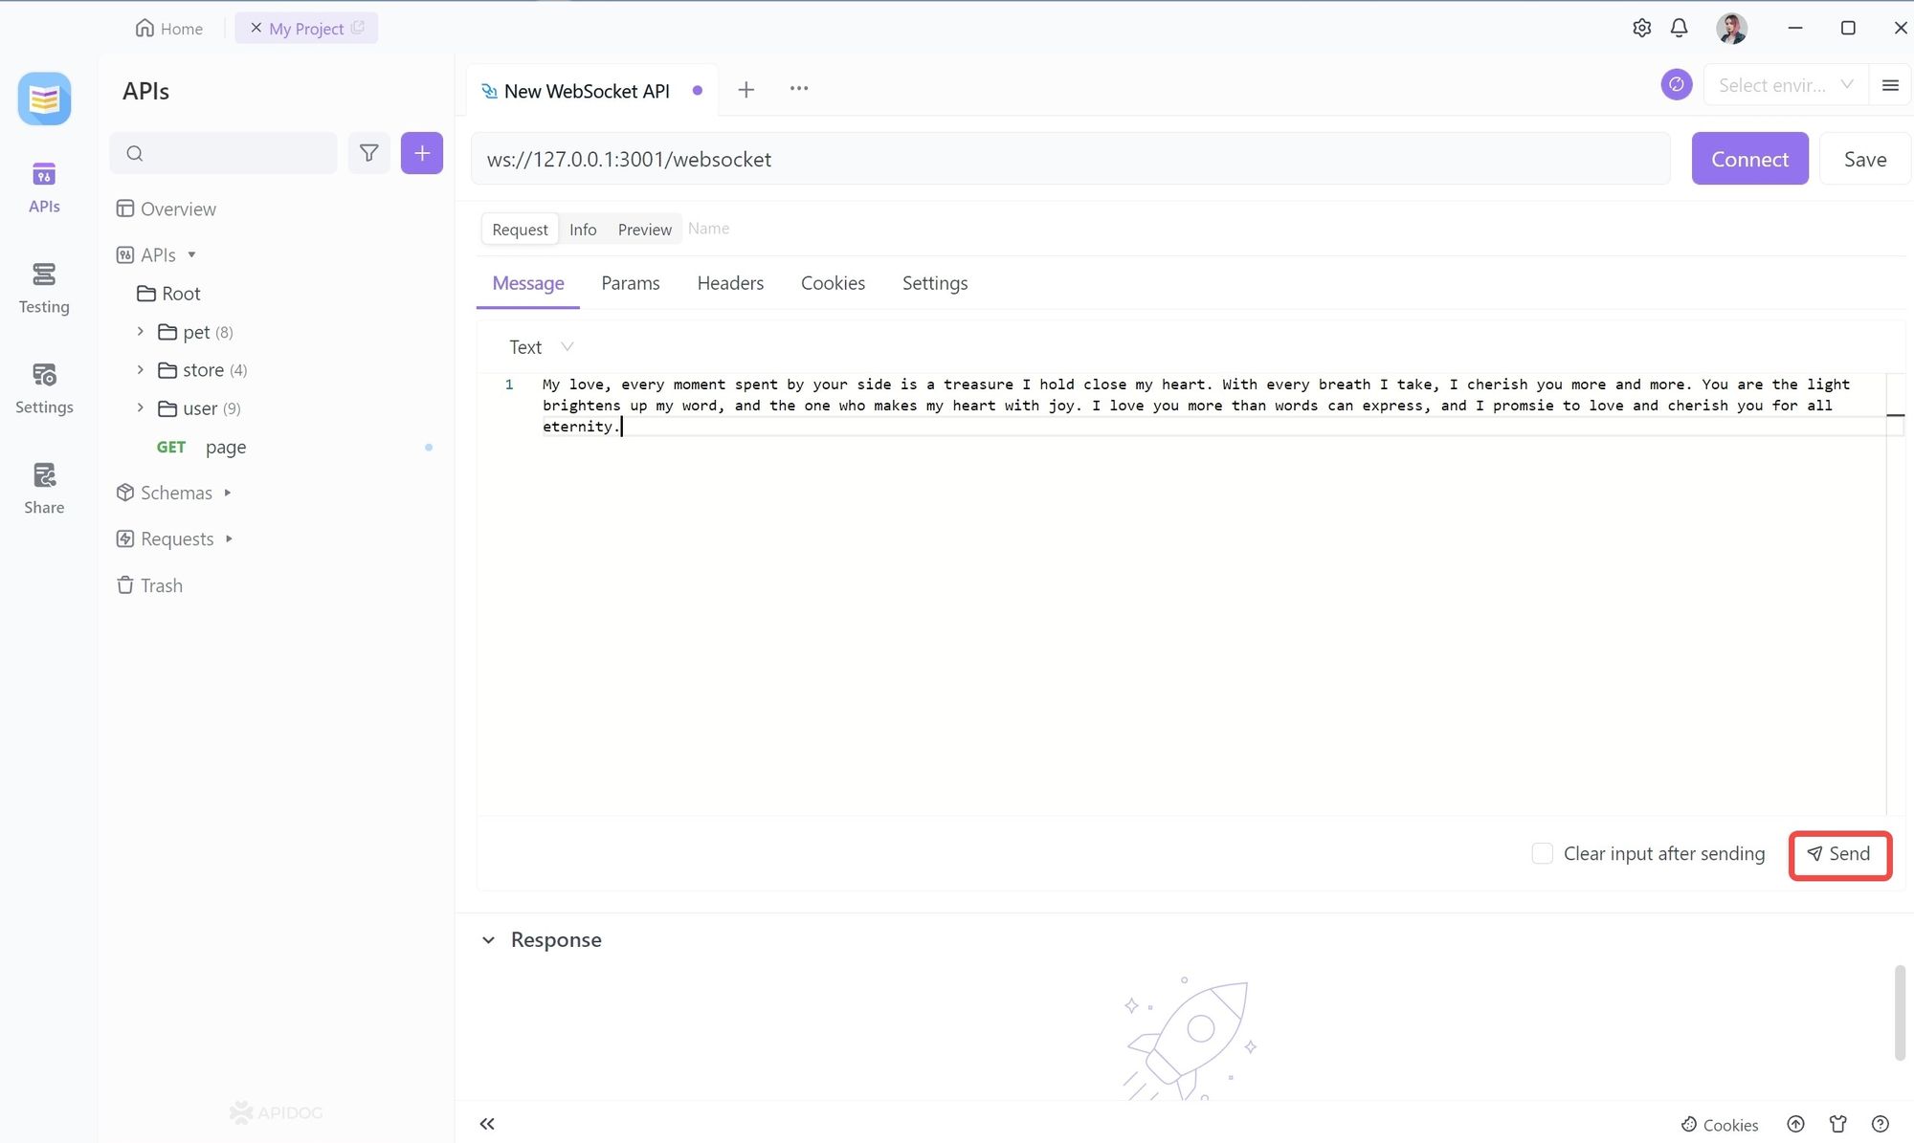Switch to the Preview view
1914x1143 pixels.
pos(645,229)
